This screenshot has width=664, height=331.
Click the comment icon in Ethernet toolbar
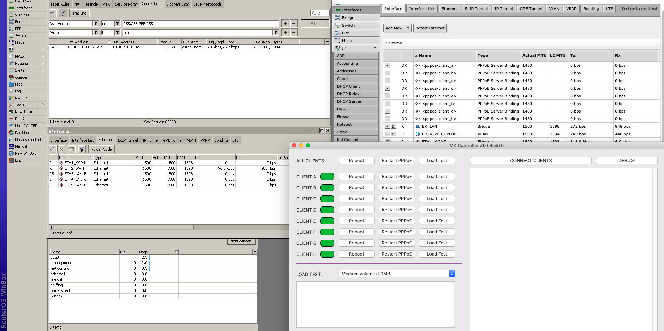71,149
